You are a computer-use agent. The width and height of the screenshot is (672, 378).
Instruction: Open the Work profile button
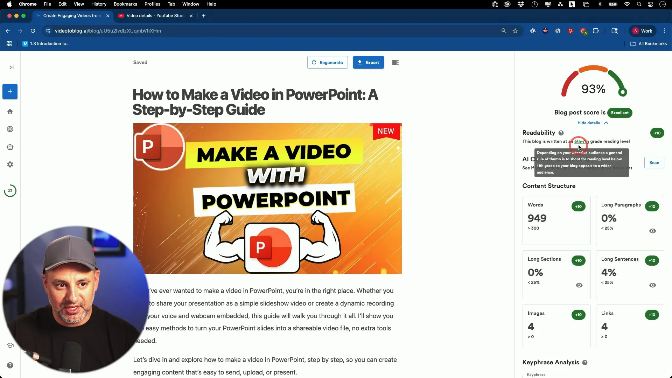coord(643,31)
